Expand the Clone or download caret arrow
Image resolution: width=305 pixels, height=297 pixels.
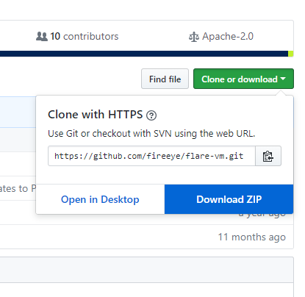(283, 79)
